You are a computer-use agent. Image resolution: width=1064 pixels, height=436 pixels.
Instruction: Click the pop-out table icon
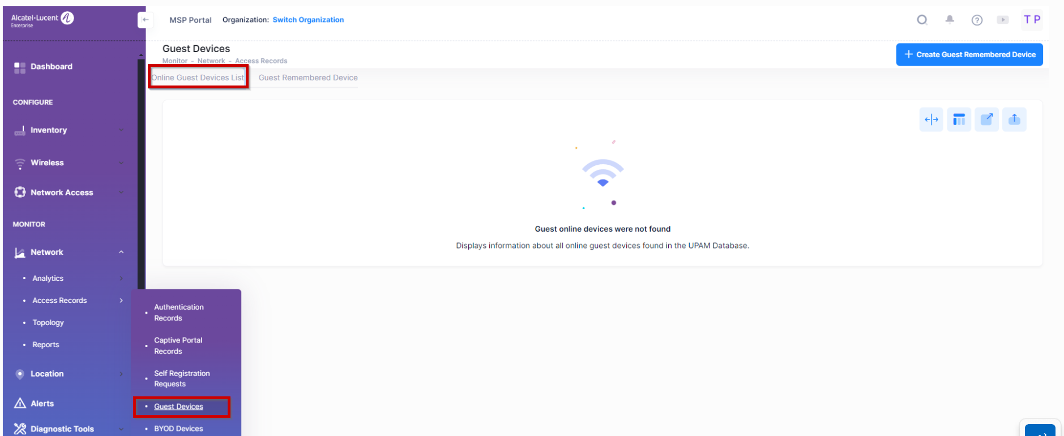tap(986, 119)
